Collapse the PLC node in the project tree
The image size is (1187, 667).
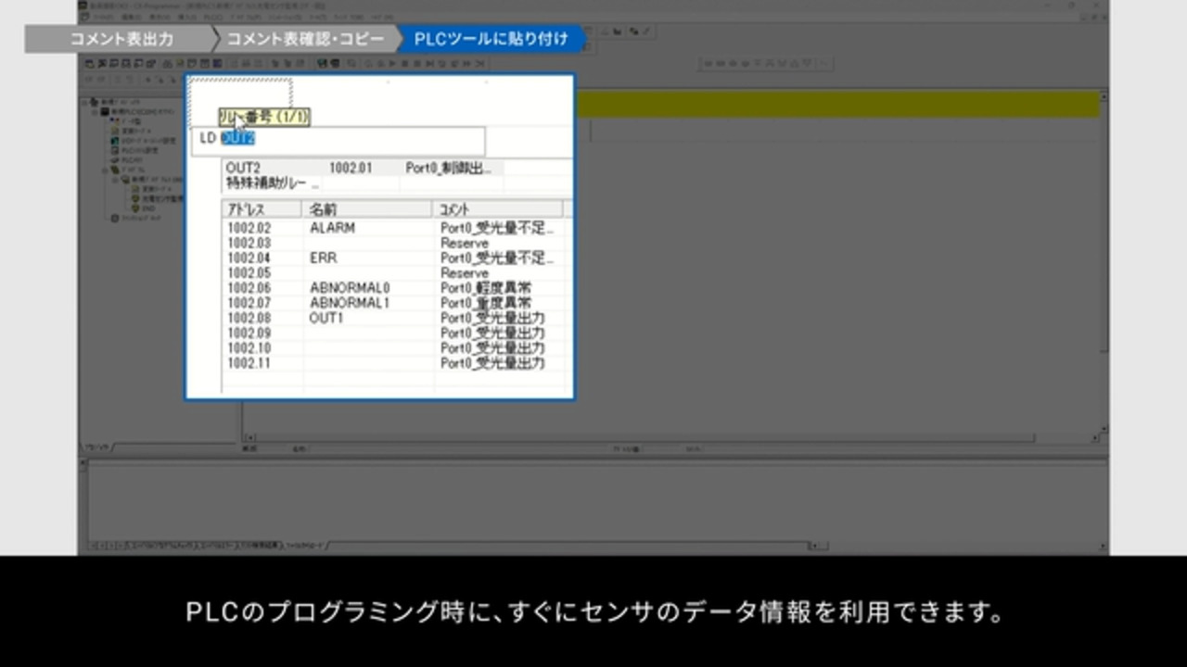tap(95, 111)
